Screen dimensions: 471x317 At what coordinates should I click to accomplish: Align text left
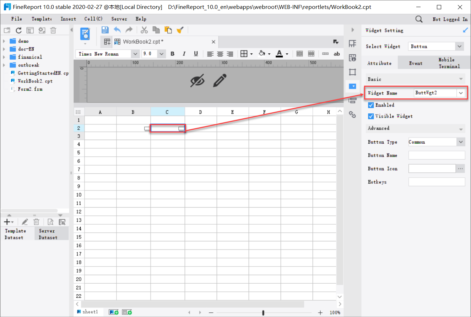[210, 54]
